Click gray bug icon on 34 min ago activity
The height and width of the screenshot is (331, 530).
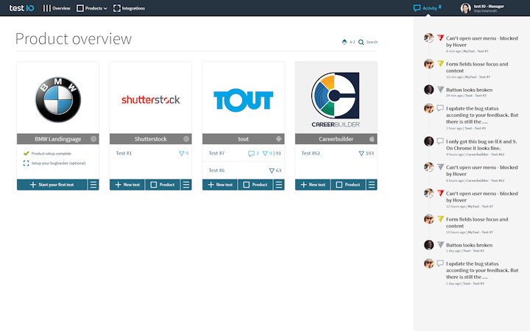pyautogui.click(x=440, y=89)
